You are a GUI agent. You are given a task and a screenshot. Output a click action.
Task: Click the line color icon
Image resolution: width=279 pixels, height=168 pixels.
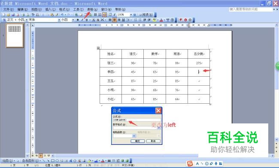tap(96, 161)
